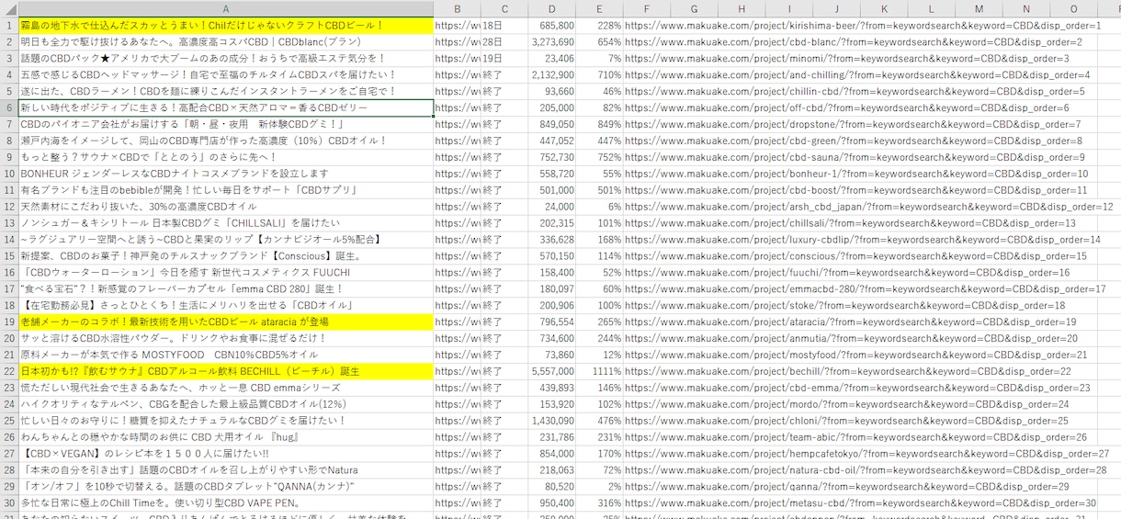Image resolution: width=1121 pixels, height=519 pixels.
Task: Click status cell showing 18日
Action: tap(504, 26)
